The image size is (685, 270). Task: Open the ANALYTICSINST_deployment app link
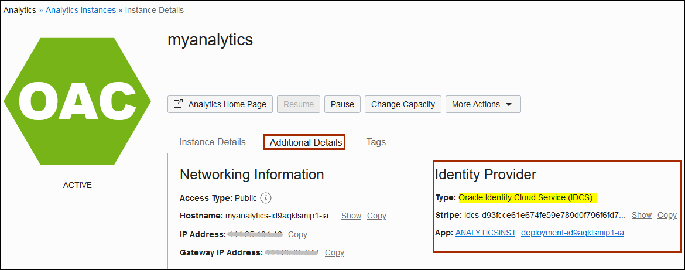point(540,233)
